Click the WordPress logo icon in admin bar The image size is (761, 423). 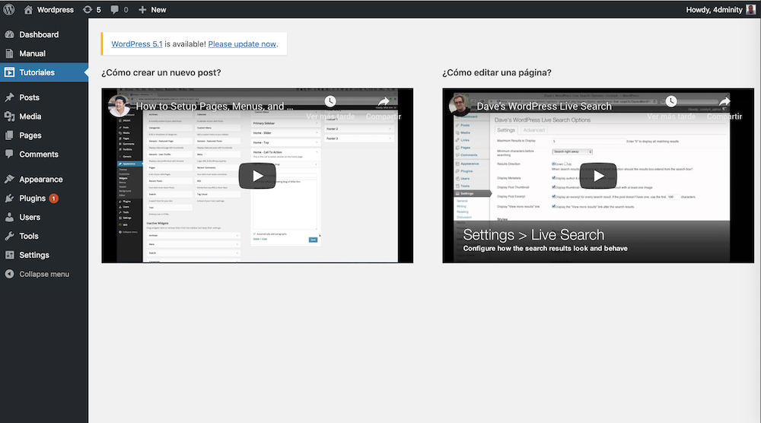(9, 9)
